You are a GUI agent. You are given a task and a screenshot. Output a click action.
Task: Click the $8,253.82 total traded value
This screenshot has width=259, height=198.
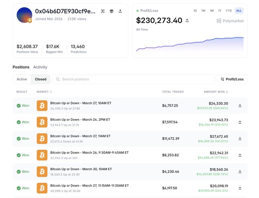point(170,155)
